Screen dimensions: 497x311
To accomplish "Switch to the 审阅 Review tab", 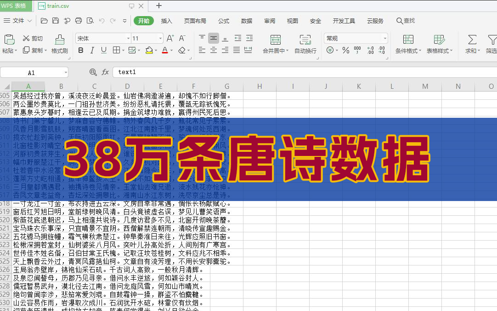I will click(x=270, y=21).
